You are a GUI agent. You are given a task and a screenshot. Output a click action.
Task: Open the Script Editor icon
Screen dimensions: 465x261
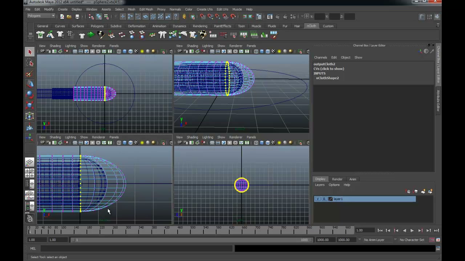click(x=438, y=249)
